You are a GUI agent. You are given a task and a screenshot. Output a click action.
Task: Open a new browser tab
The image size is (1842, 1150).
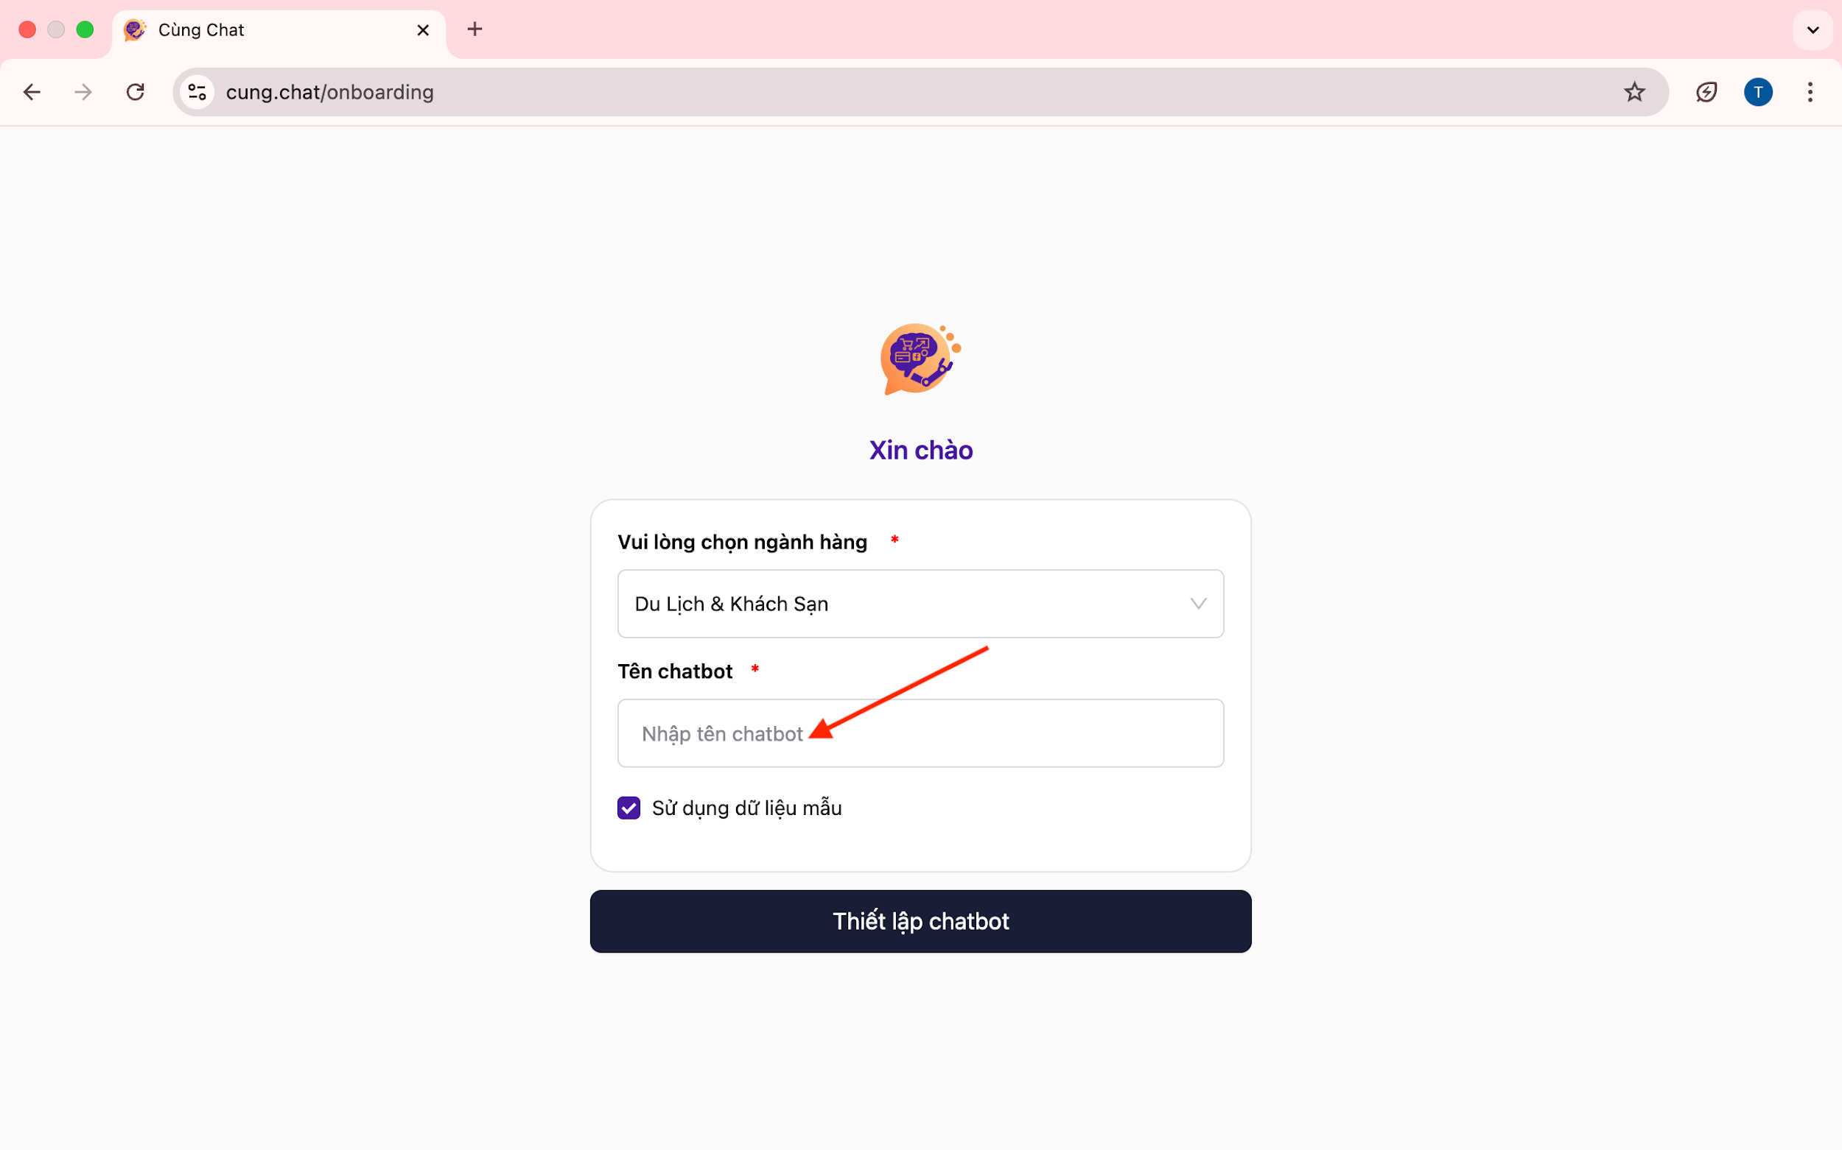coord(475,29)
